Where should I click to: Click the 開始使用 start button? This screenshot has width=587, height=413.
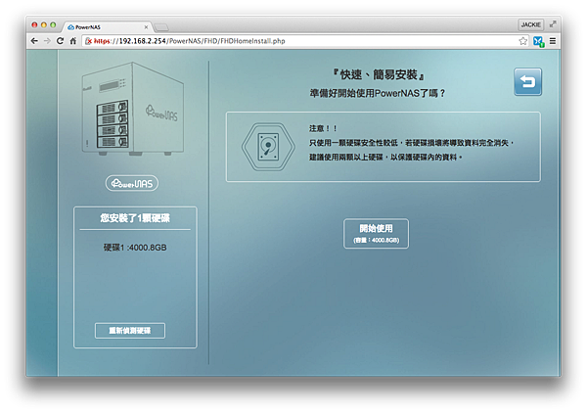tap(376, 233)
